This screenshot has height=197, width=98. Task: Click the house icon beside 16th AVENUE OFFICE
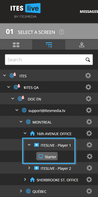32,133
